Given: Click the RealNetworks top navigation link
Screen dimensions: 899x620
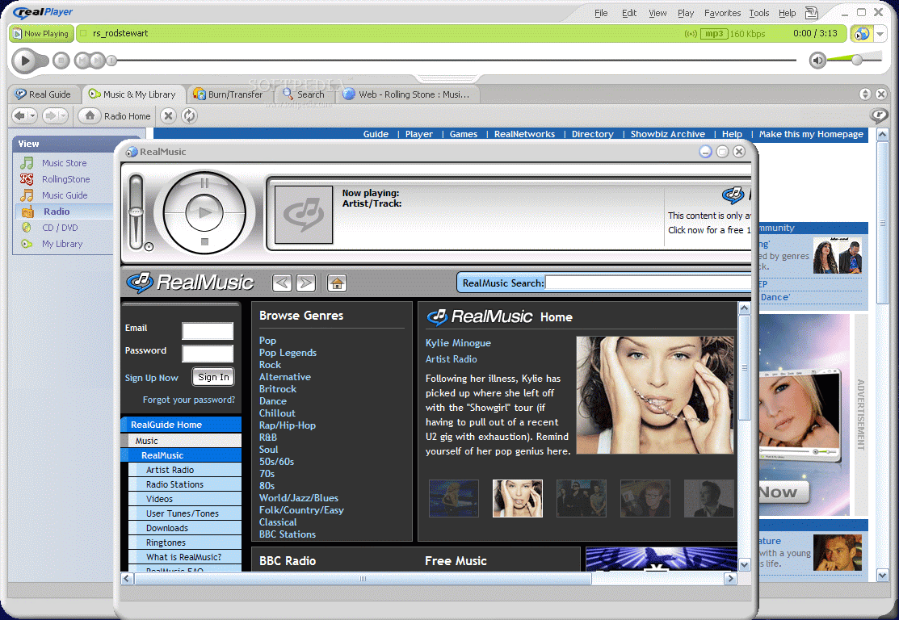Looking at the screenshot, I should pyautogui.click(x=524, y=134).
